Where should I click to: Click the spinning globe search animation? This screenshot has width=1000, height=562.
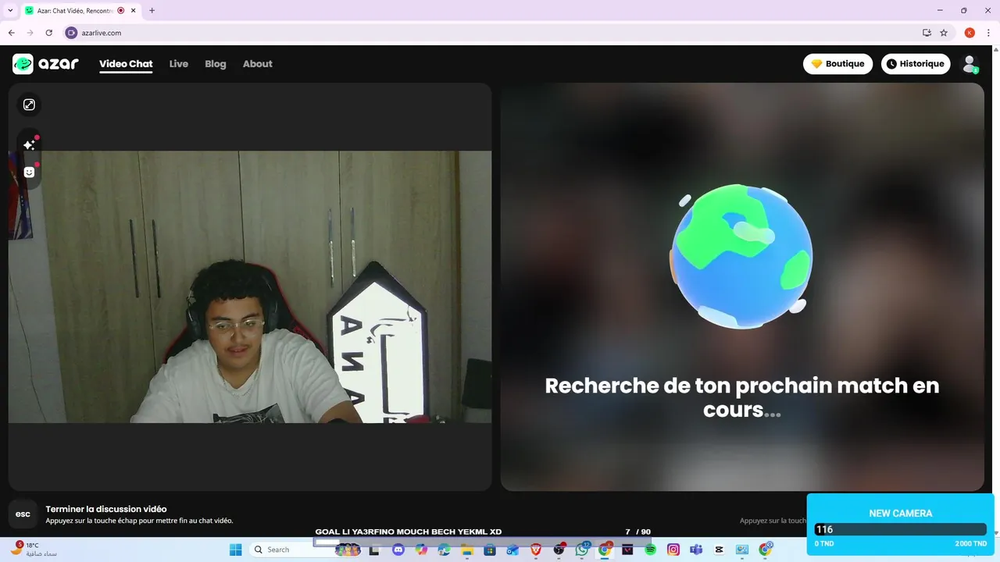pyautogui.click(x=741, y=256)
